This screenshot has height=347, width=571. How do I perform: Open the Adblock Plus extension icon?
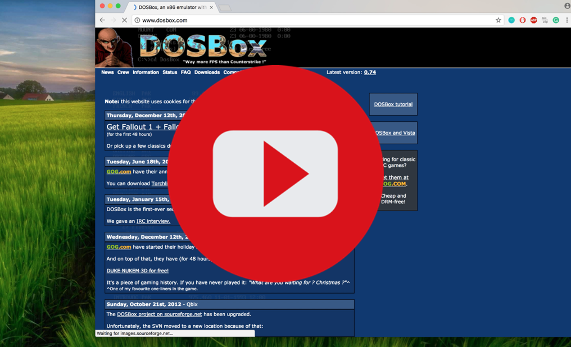tap(533, 20)
